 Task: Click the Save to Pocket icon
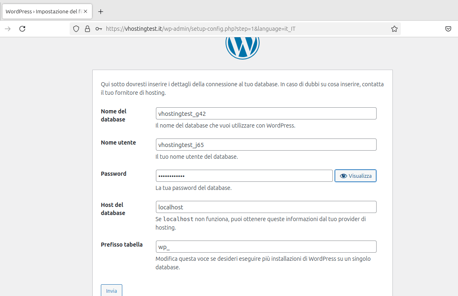coord(448,29)
